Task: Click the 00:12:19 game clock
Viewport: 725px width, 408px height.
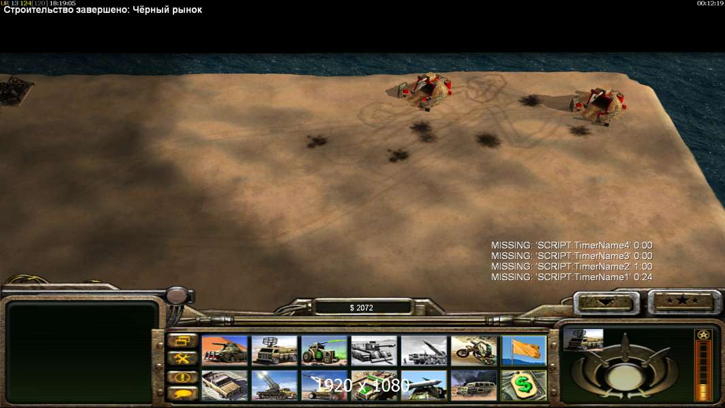Action: [x=710, y=3]
